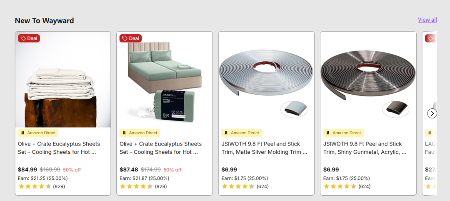The image size is (450, 201).
Task: Click Deal badge on green sheets card
Action: pyautogui.click(x=130, y=38)
